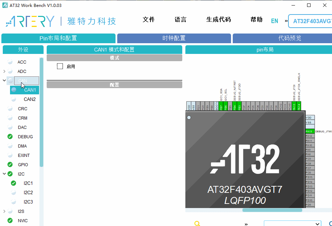Collapse the CAN peripheral group
The width and height of the screenshot is (332, 226).
coord(4,81)
